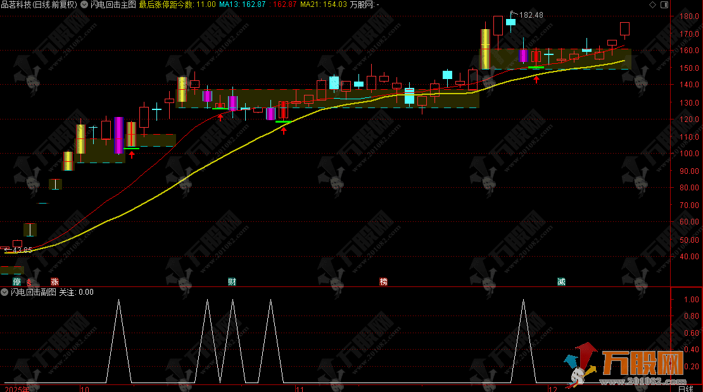Click the month 11 marker on time axis
Image resolution: width=703 pixels, height=392 pixels.
301,388
